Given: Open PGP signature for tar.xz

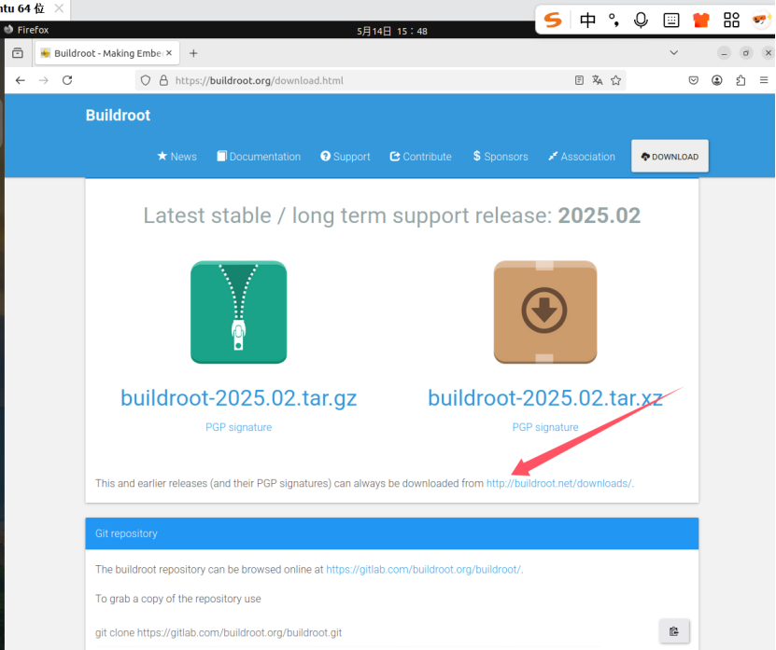Looking at the screenshot, I should coord(545,427).
